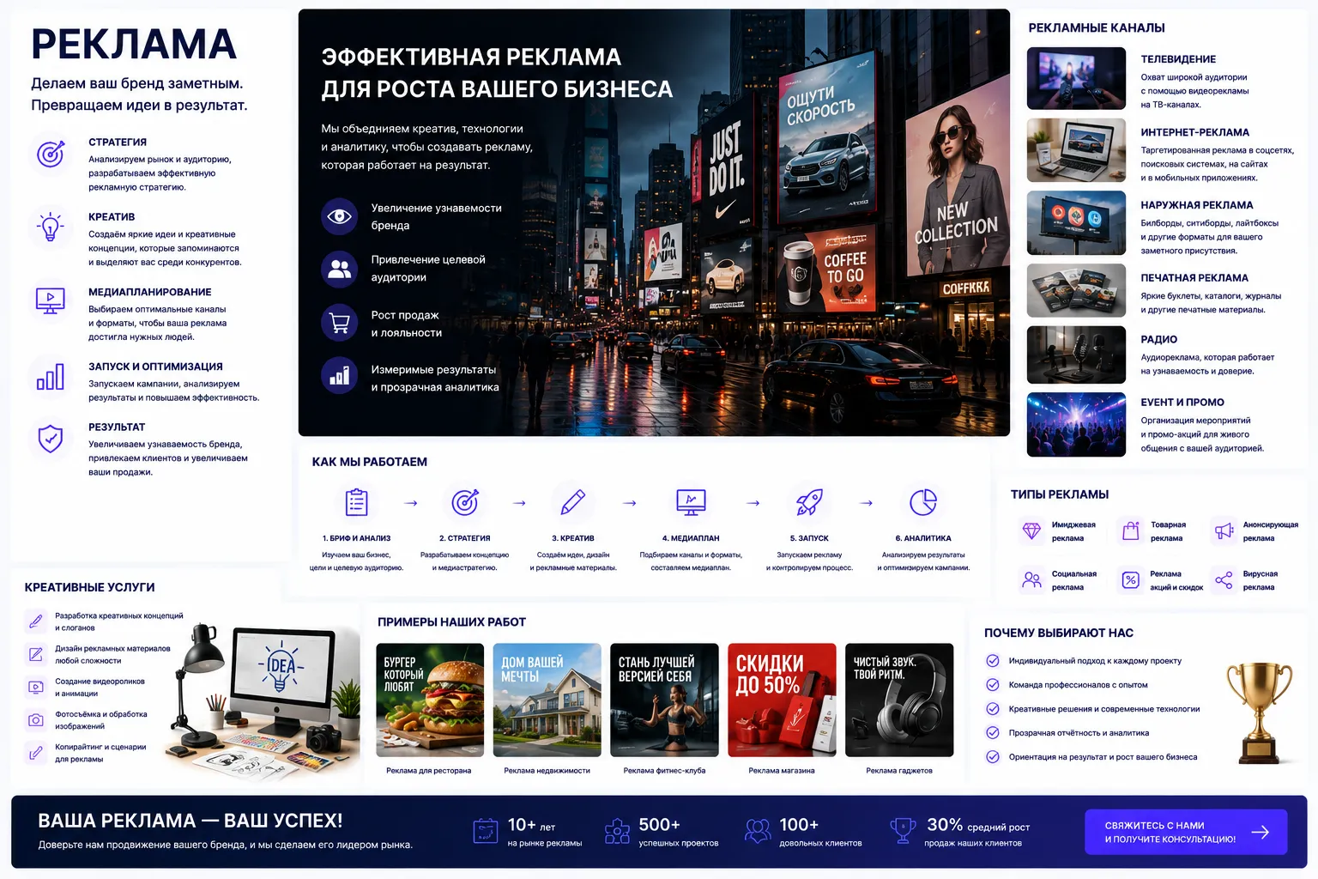Click the megaphone icon for Анонсирующая реклама
The height and width of the screenshot is (879, 1318).
(1224, 531)
